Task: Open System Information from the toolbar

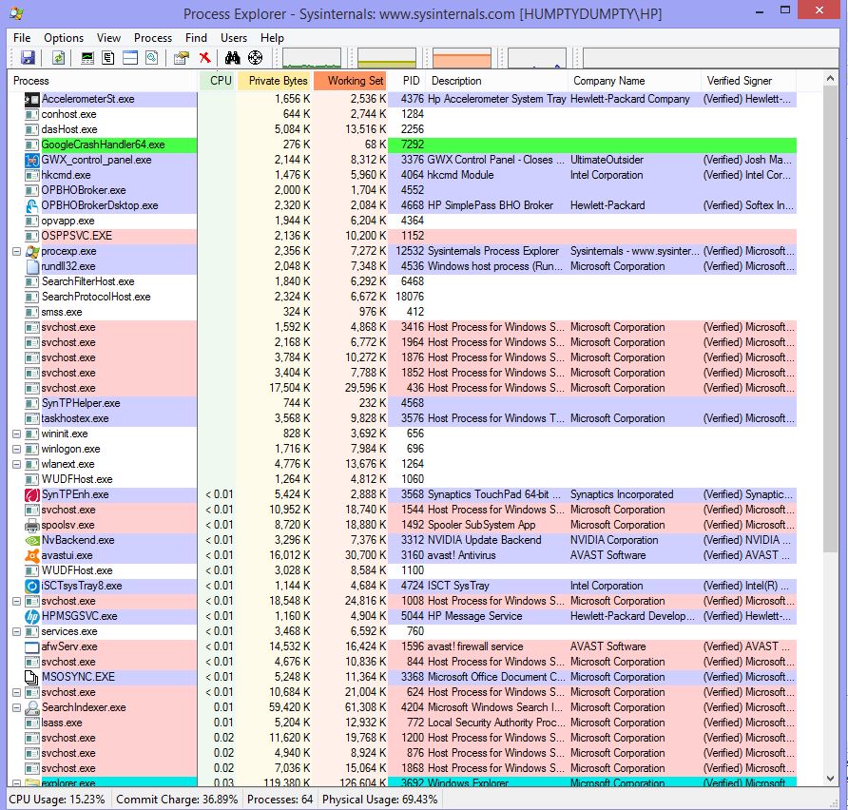Action: click(x=87, y=57)
